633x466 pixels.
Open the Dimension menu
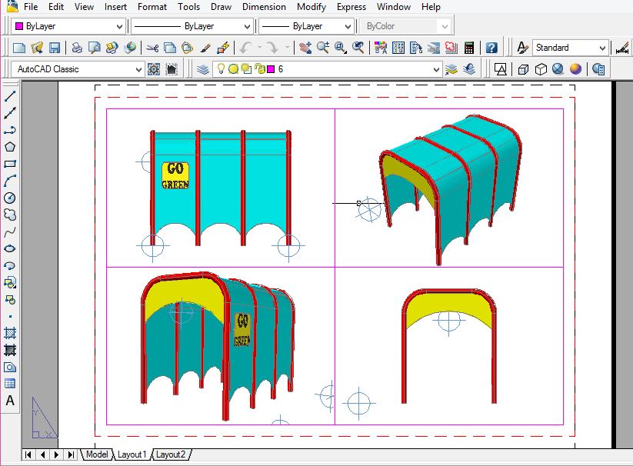[x=264, y=7]
